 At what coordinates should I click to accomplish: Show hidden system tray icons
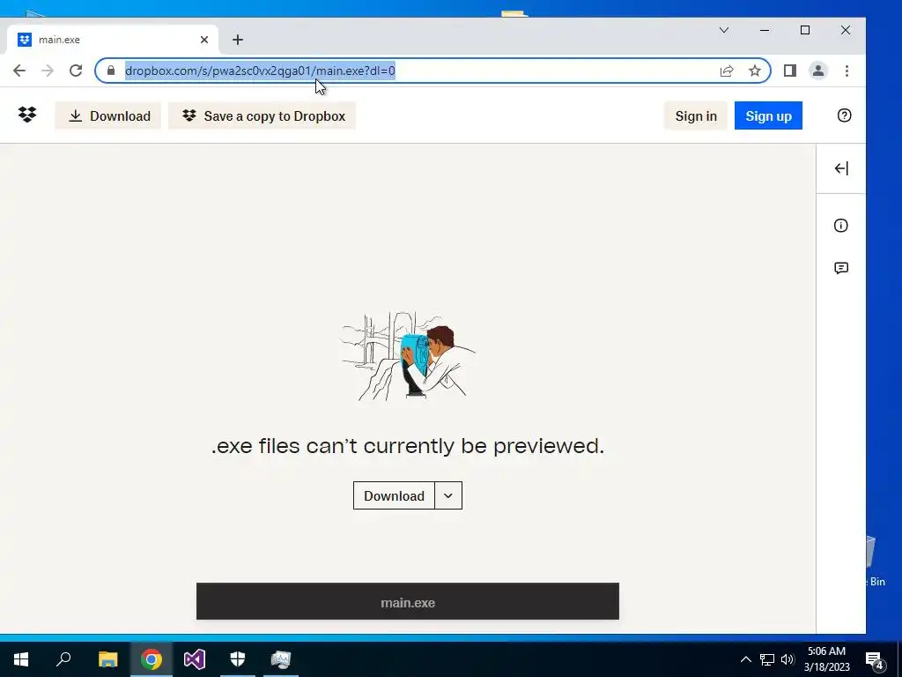(x=745, y=659)
